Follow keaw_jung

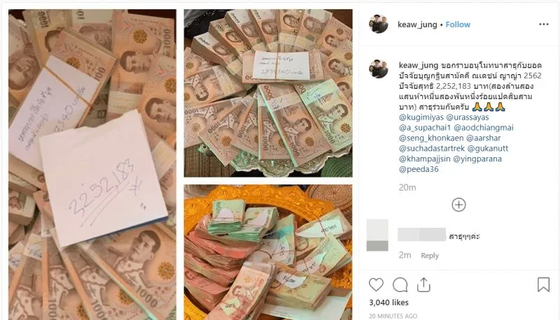point(458,24)
